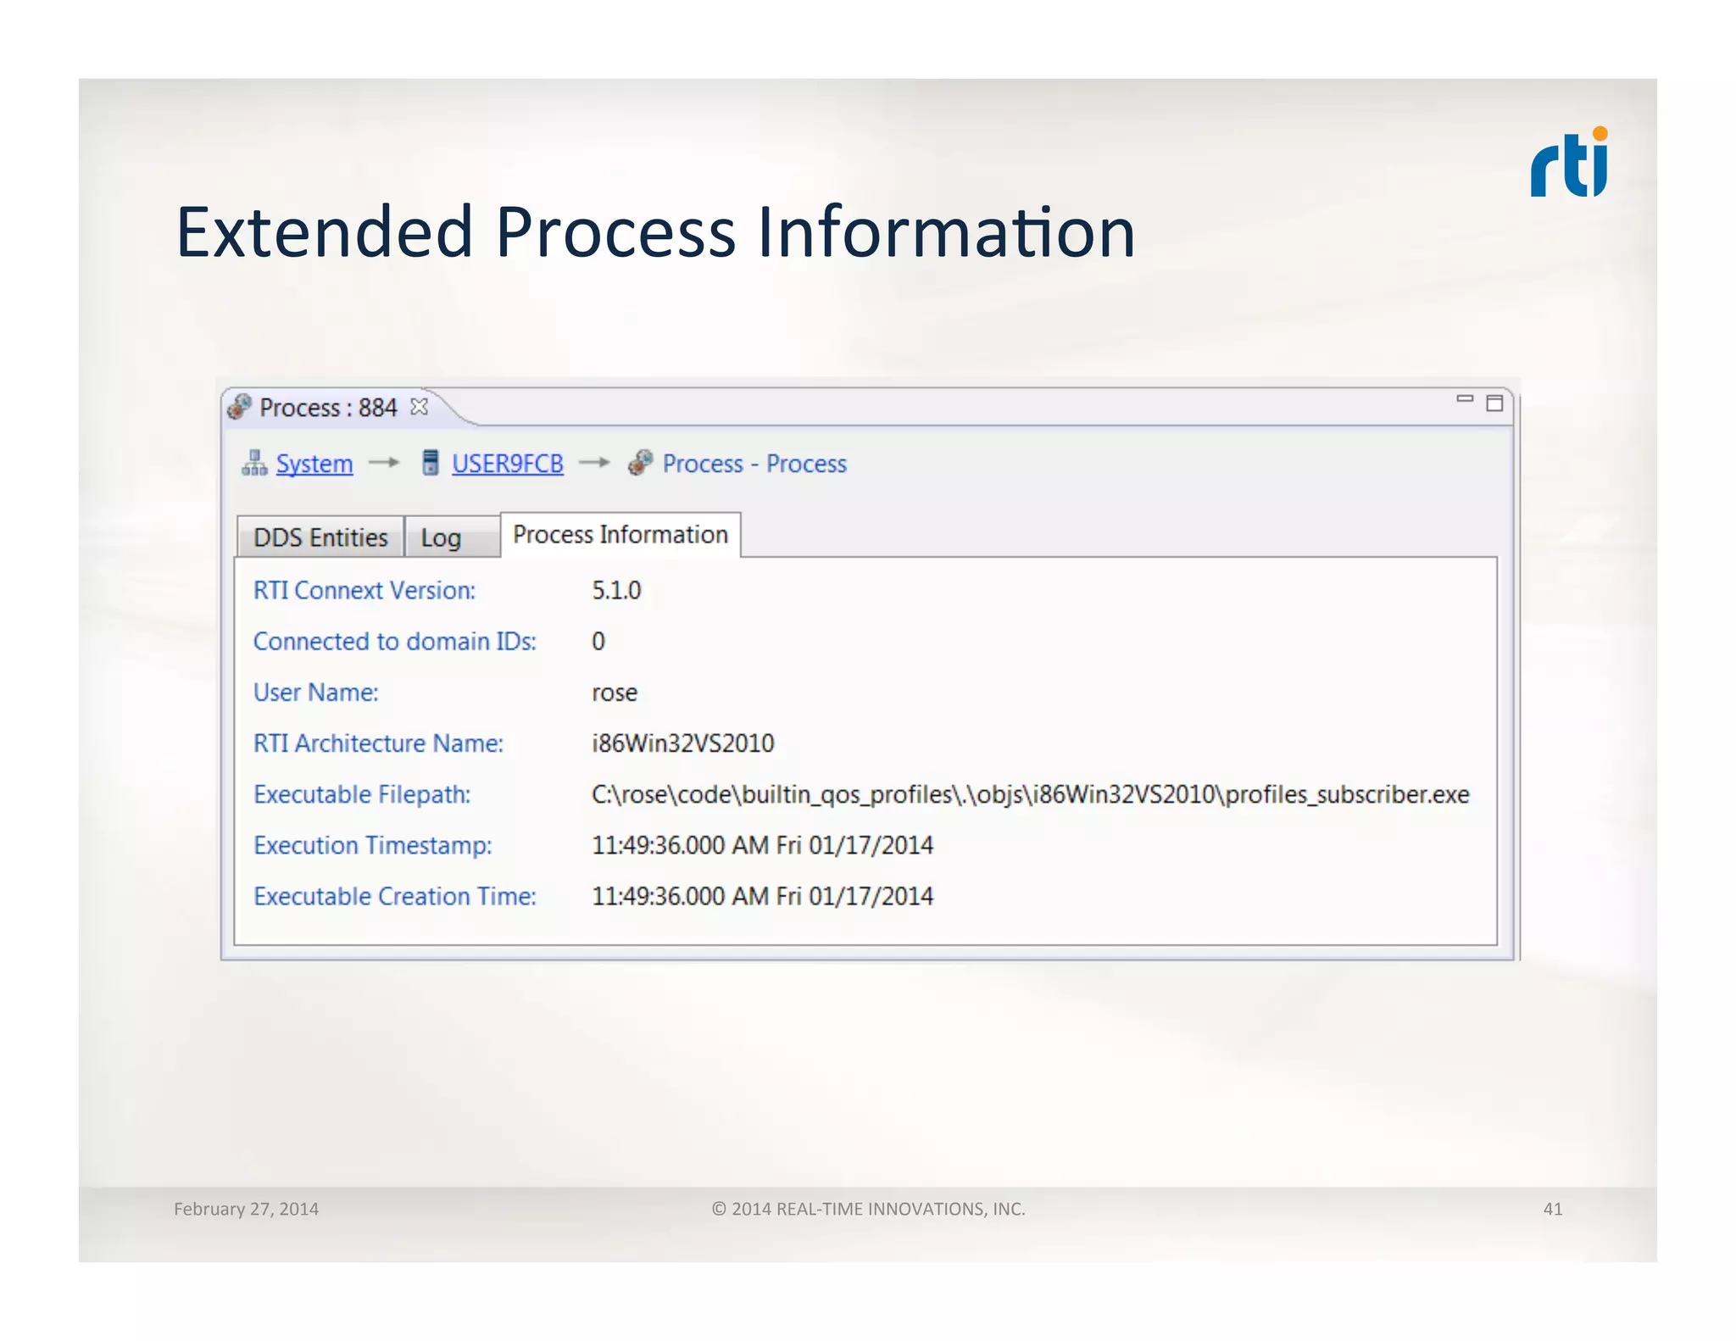Close the Process : 884 tab
Screen dimensions: 1736x1341
pos(419,407)
